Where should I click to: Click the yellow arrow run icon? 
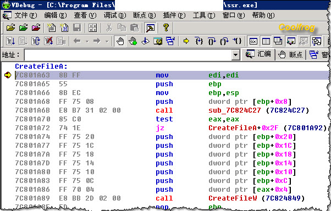[x=186, y=41]
